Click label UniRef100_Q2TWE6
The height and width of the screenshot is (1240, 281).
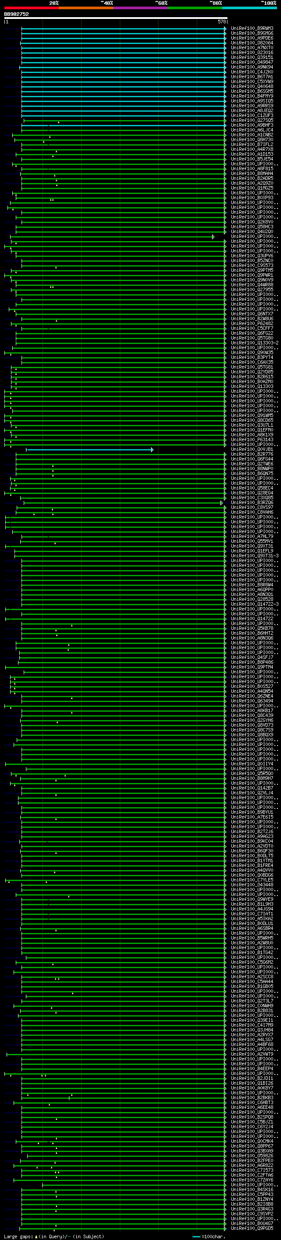[x=252, y=464]
